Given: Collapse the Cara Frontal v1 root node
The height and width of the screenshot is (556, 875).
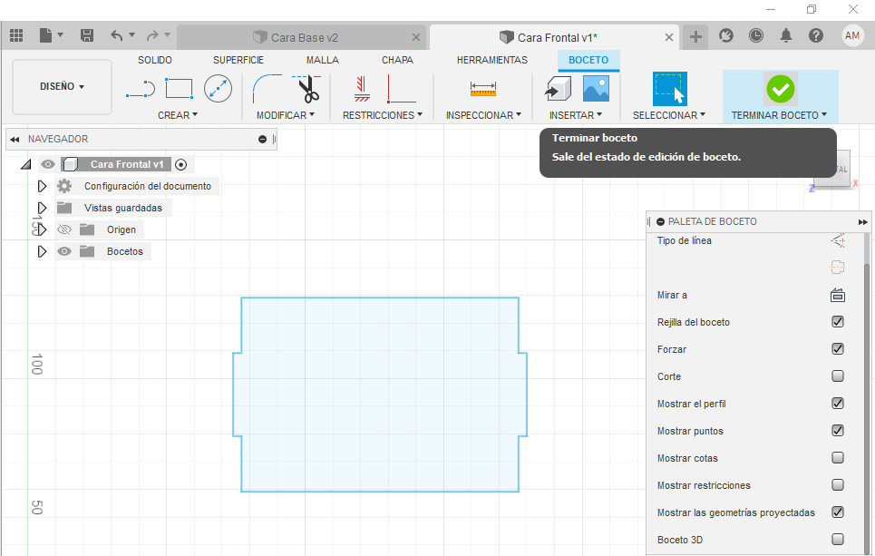Looking at the screenshot, I should pos(25,165).
